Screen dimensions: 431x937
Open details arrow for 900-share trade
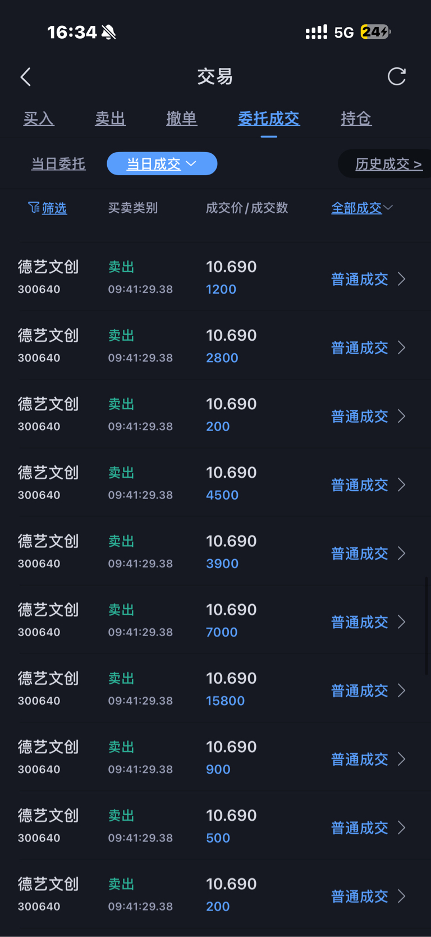402,759
